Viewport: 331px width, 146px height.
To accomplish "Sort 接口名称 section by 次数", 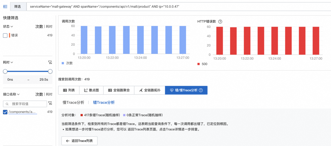I will (39, 94).
